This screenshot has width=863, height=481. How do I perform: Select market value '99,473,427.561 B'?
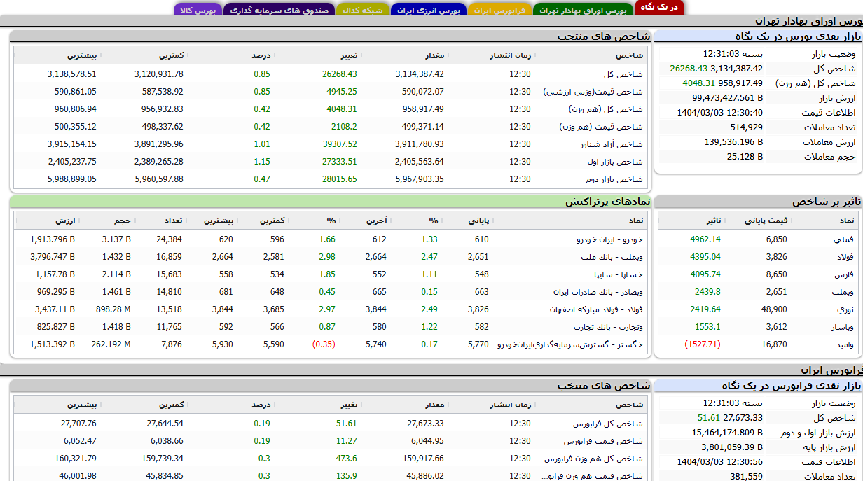tap(728, 98)
